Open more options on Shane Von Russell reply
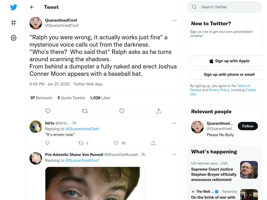This screenshot has height=200, width=267. point(174,155)
